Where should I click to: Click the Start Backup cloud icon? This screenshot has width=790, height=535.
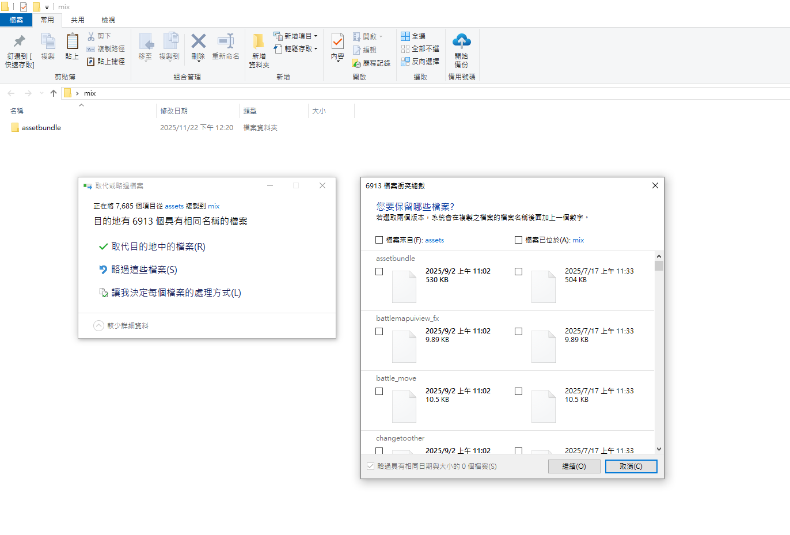tap(461, 41)
